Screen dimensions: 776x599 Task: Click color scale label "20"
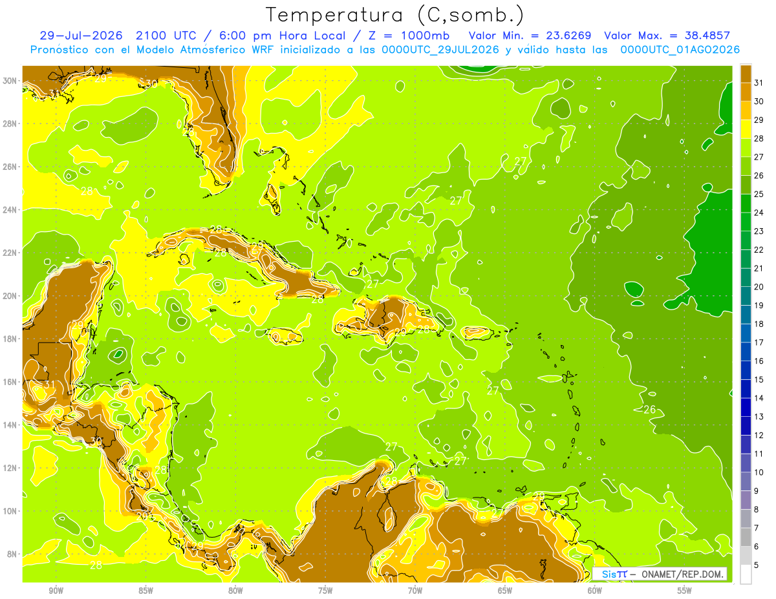[759, 287]
